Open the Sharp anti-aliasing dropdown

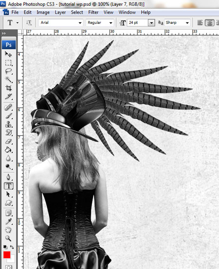click(177, 23)
